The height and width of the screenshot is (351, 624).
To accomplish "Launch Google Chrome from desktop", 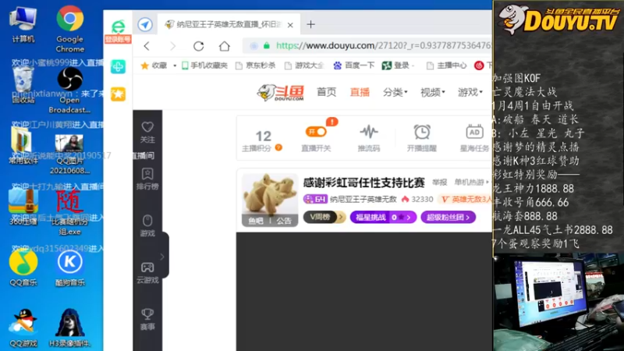I will point(69,29).
